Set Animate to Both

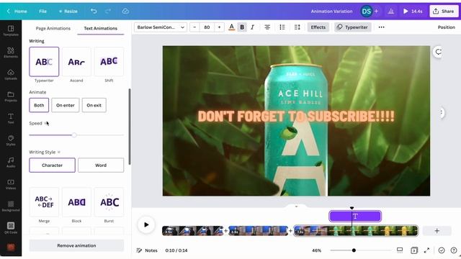click(39, 105)
